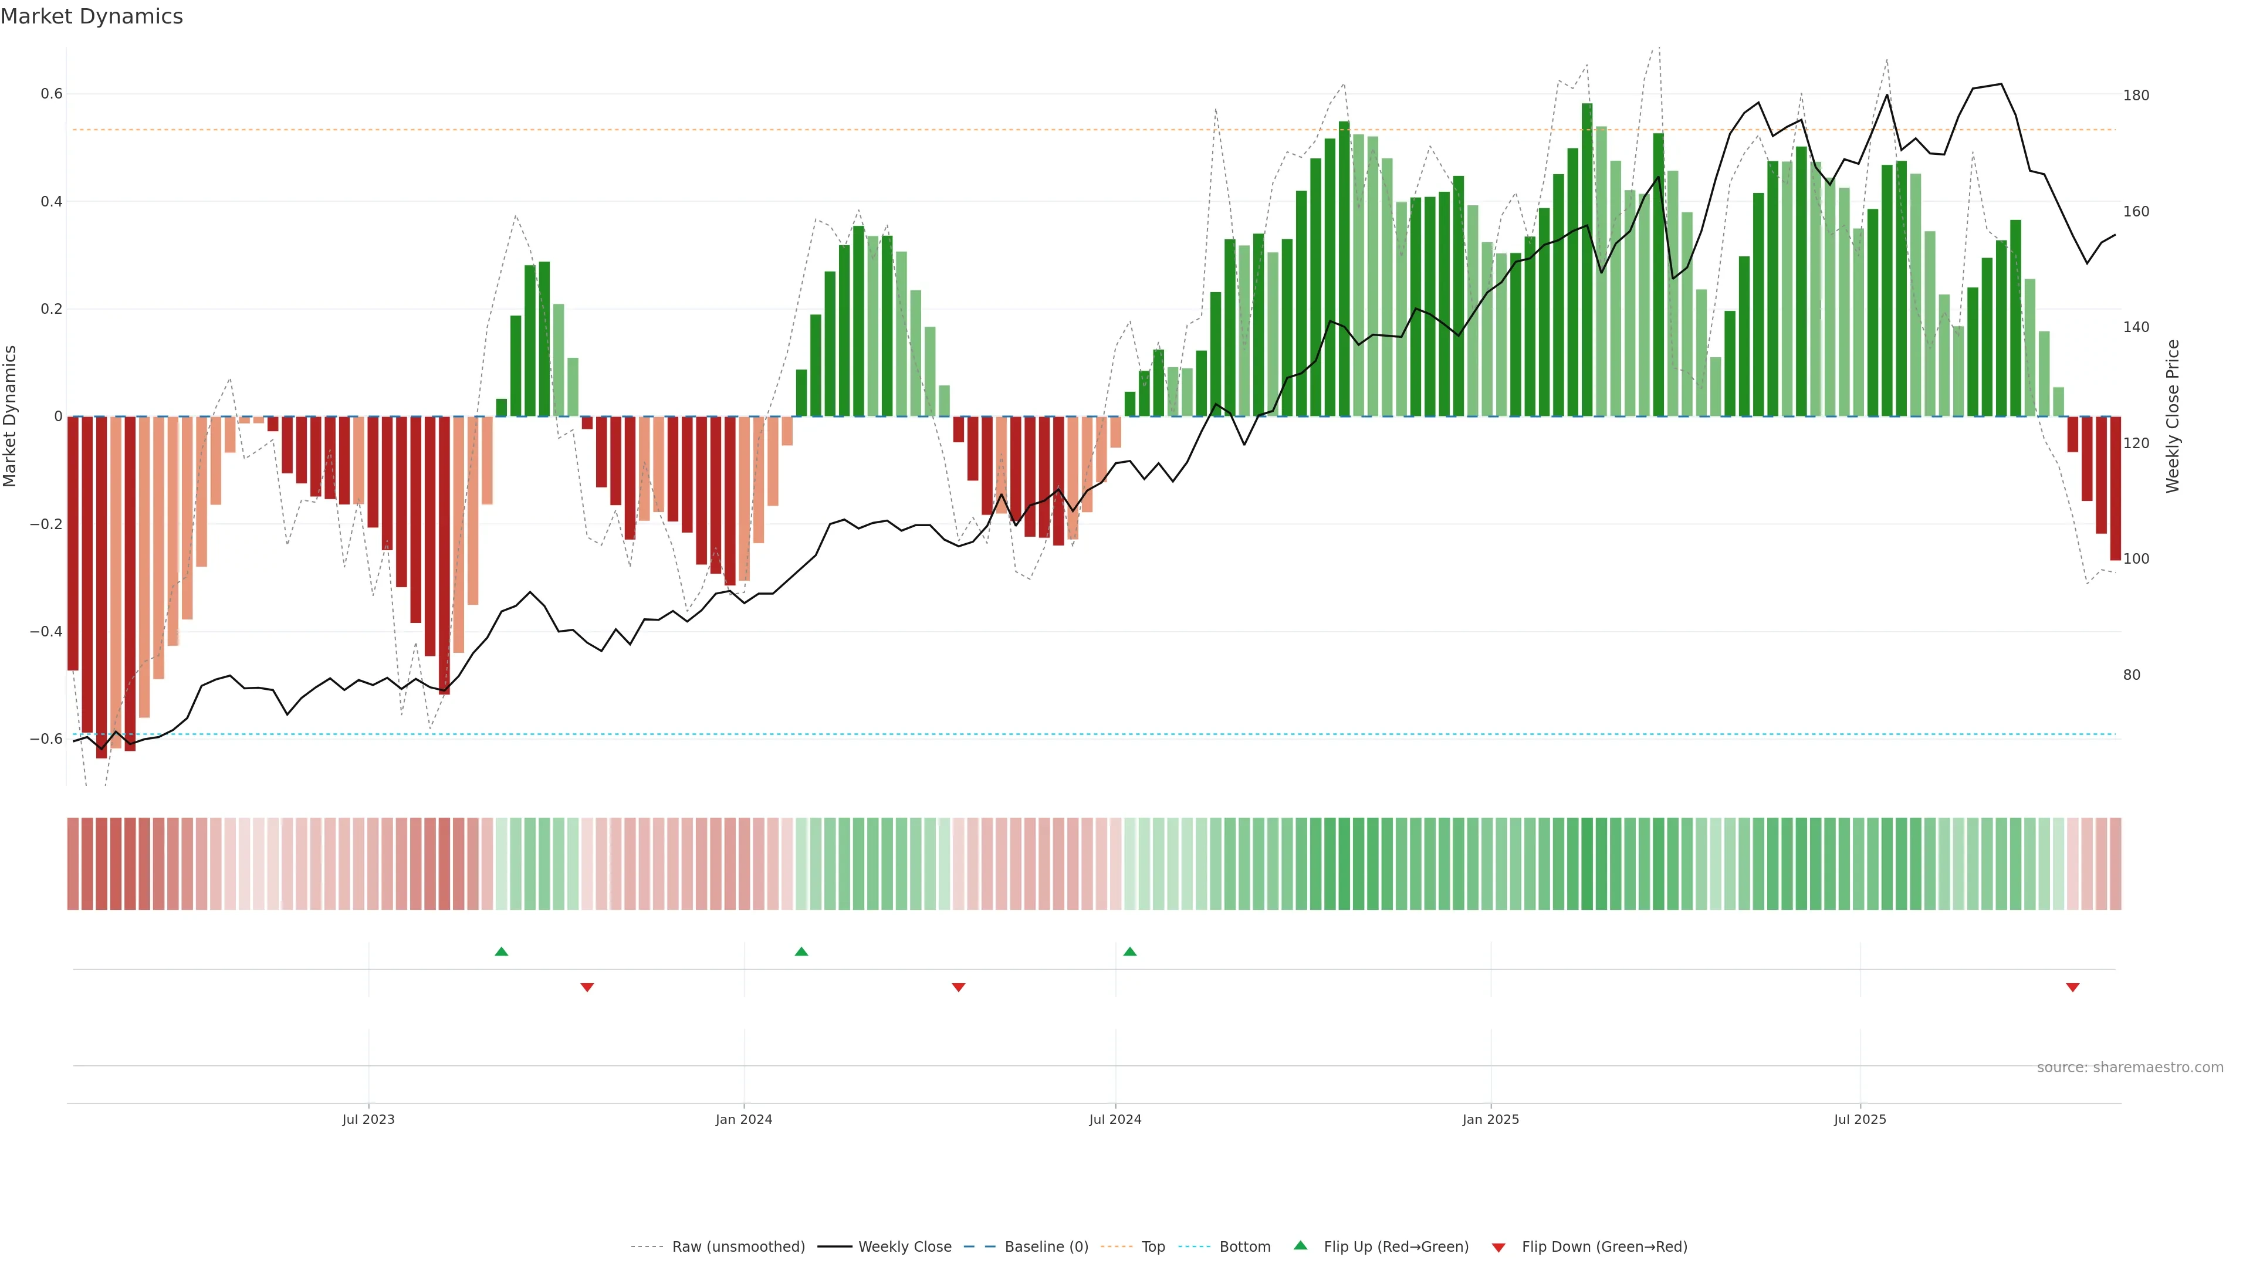Click the rightmost red flip-down triangle in late 2025
Screen dimensions: 2253x1267
2072,987
